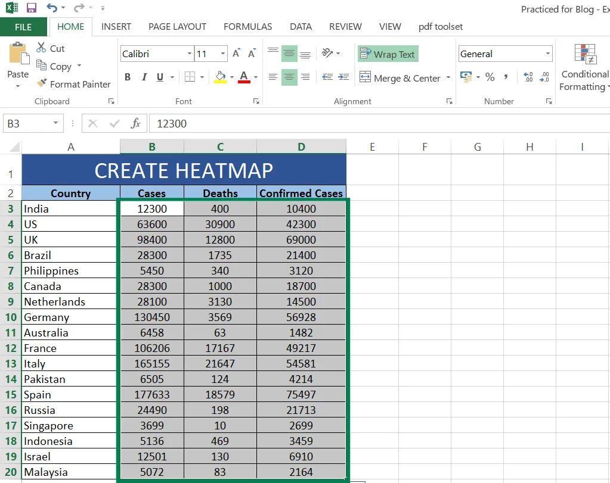Screen dimensions: 610x483
Task: Open the pdf toolset tab
Action: pyautogui.click(x=441, y=27)
